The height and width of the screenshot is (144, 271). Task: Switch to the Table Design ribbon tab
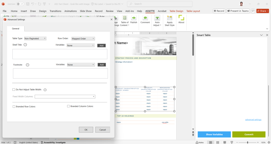[176, 11]
